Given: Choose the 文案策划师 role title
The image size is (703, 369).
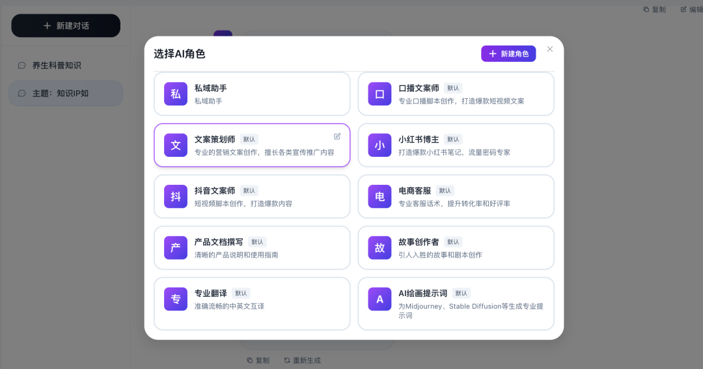Looking at the screenshot, I should coord(215,139).
